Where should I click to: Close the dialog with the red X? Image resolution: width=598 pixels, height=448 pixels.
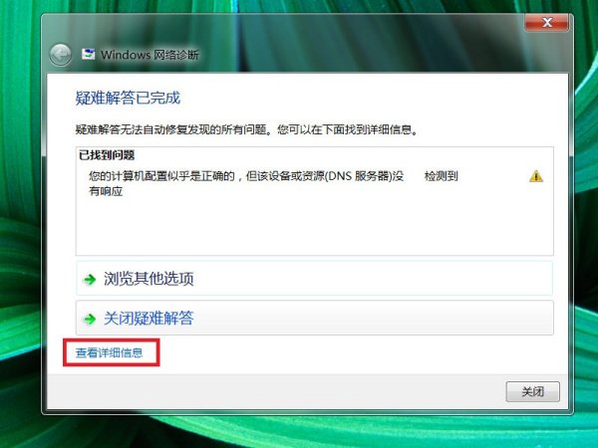tap(547, 23)
